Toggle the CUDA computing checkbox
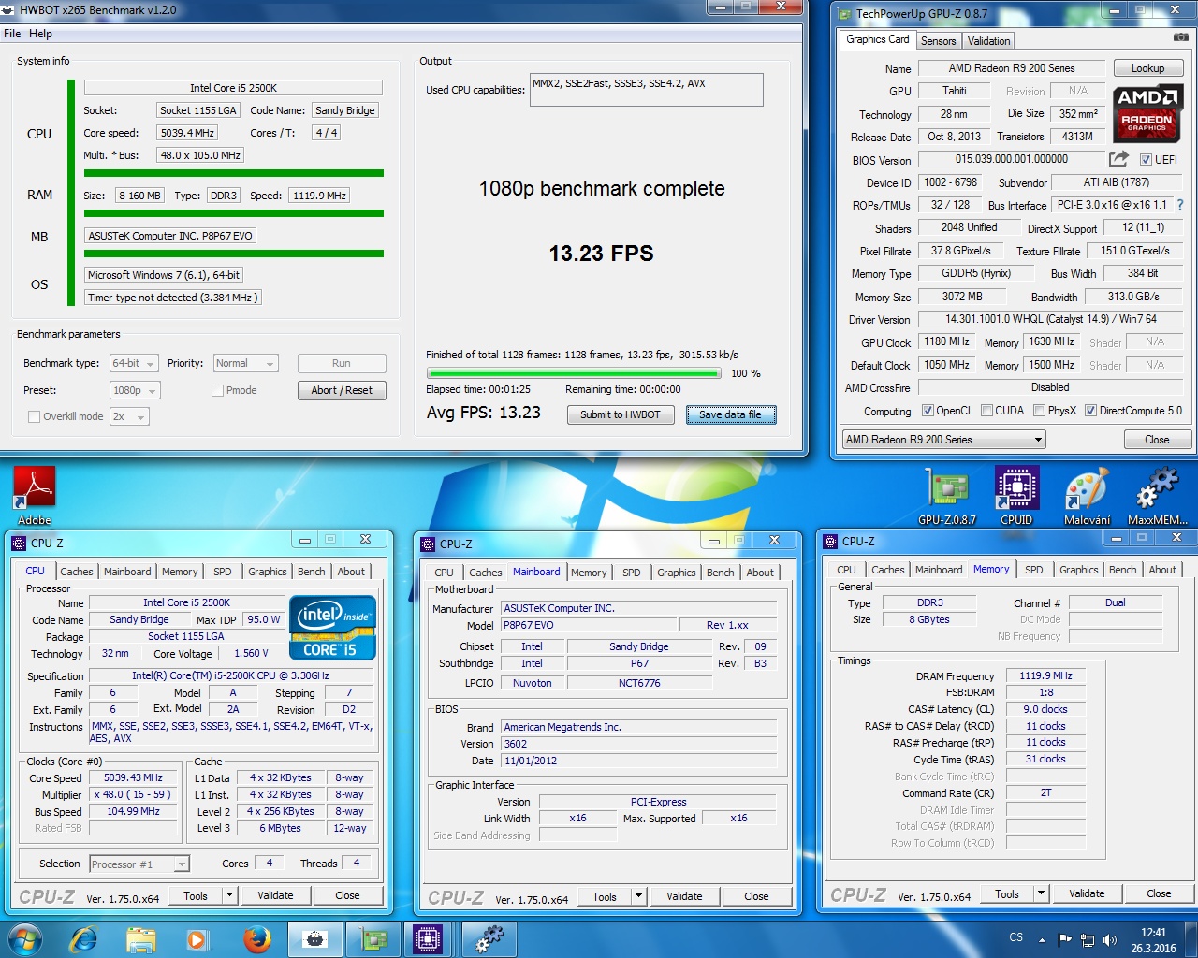Image resolution: width=1198 pixels, height=958 pixels. pyautogui.click(x=986, y=410)
